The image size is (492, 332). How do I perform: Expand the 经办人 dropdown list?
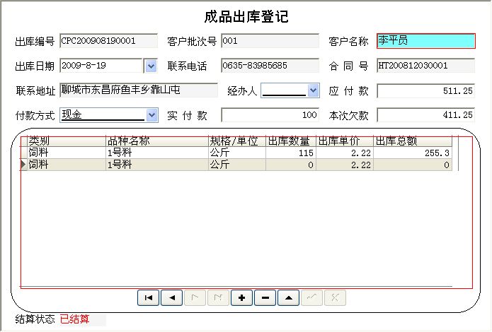point(314,90)
